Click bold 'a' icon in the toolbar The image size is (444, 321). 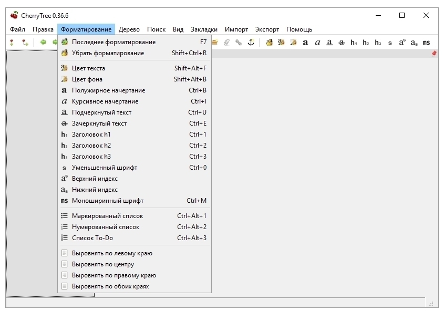(305, 43)
